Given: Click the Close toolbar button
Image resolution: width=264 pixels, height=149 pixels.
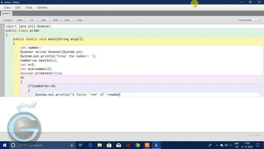Looking at the screenshot, I should click(x=80, y=20).
